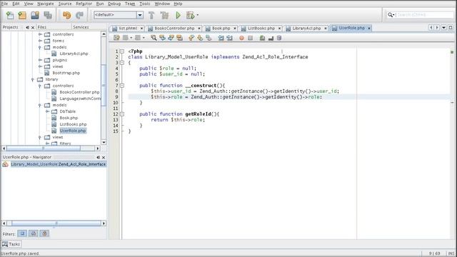The height and width of the screenshot is (257, 457).
Task: Click the orange Undo arrow icon
Action: pyautogui.click(x=66, y=15)
